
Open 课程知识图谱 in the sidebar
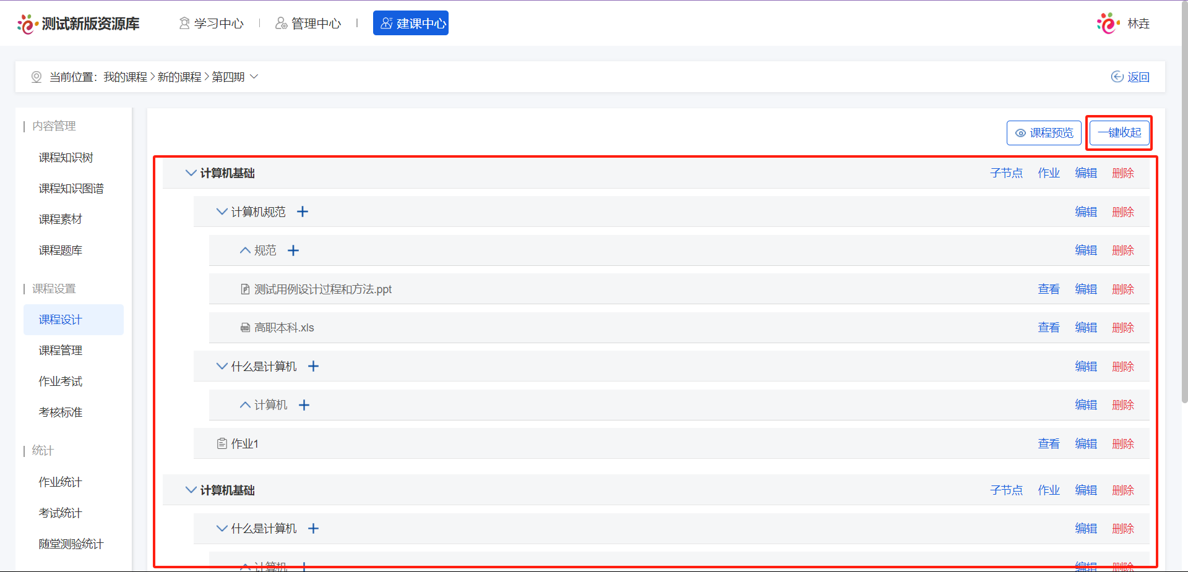[71, 189]
